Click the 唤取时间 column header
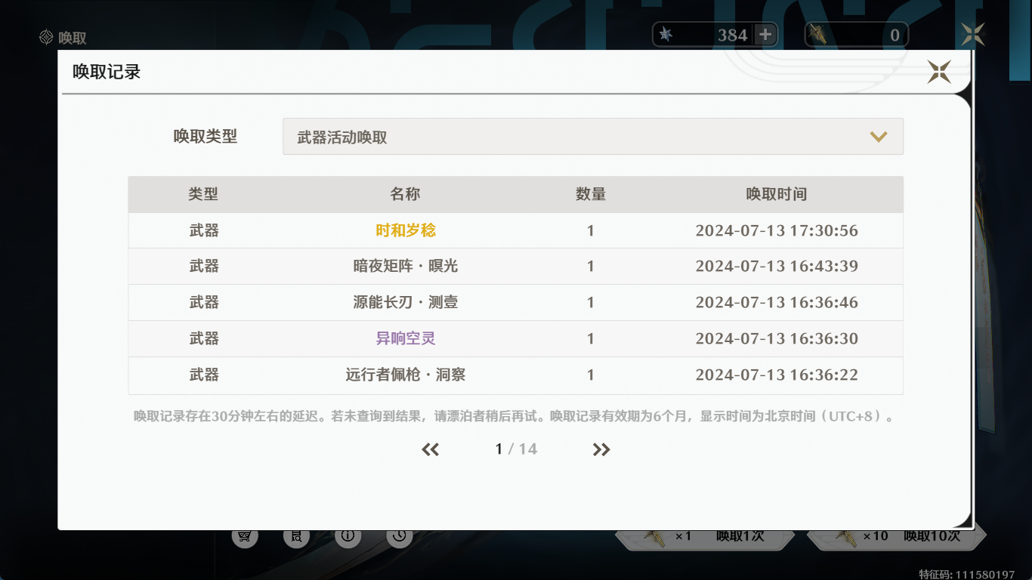This screenshot has height=580, width=1032. tap(777, 194)
